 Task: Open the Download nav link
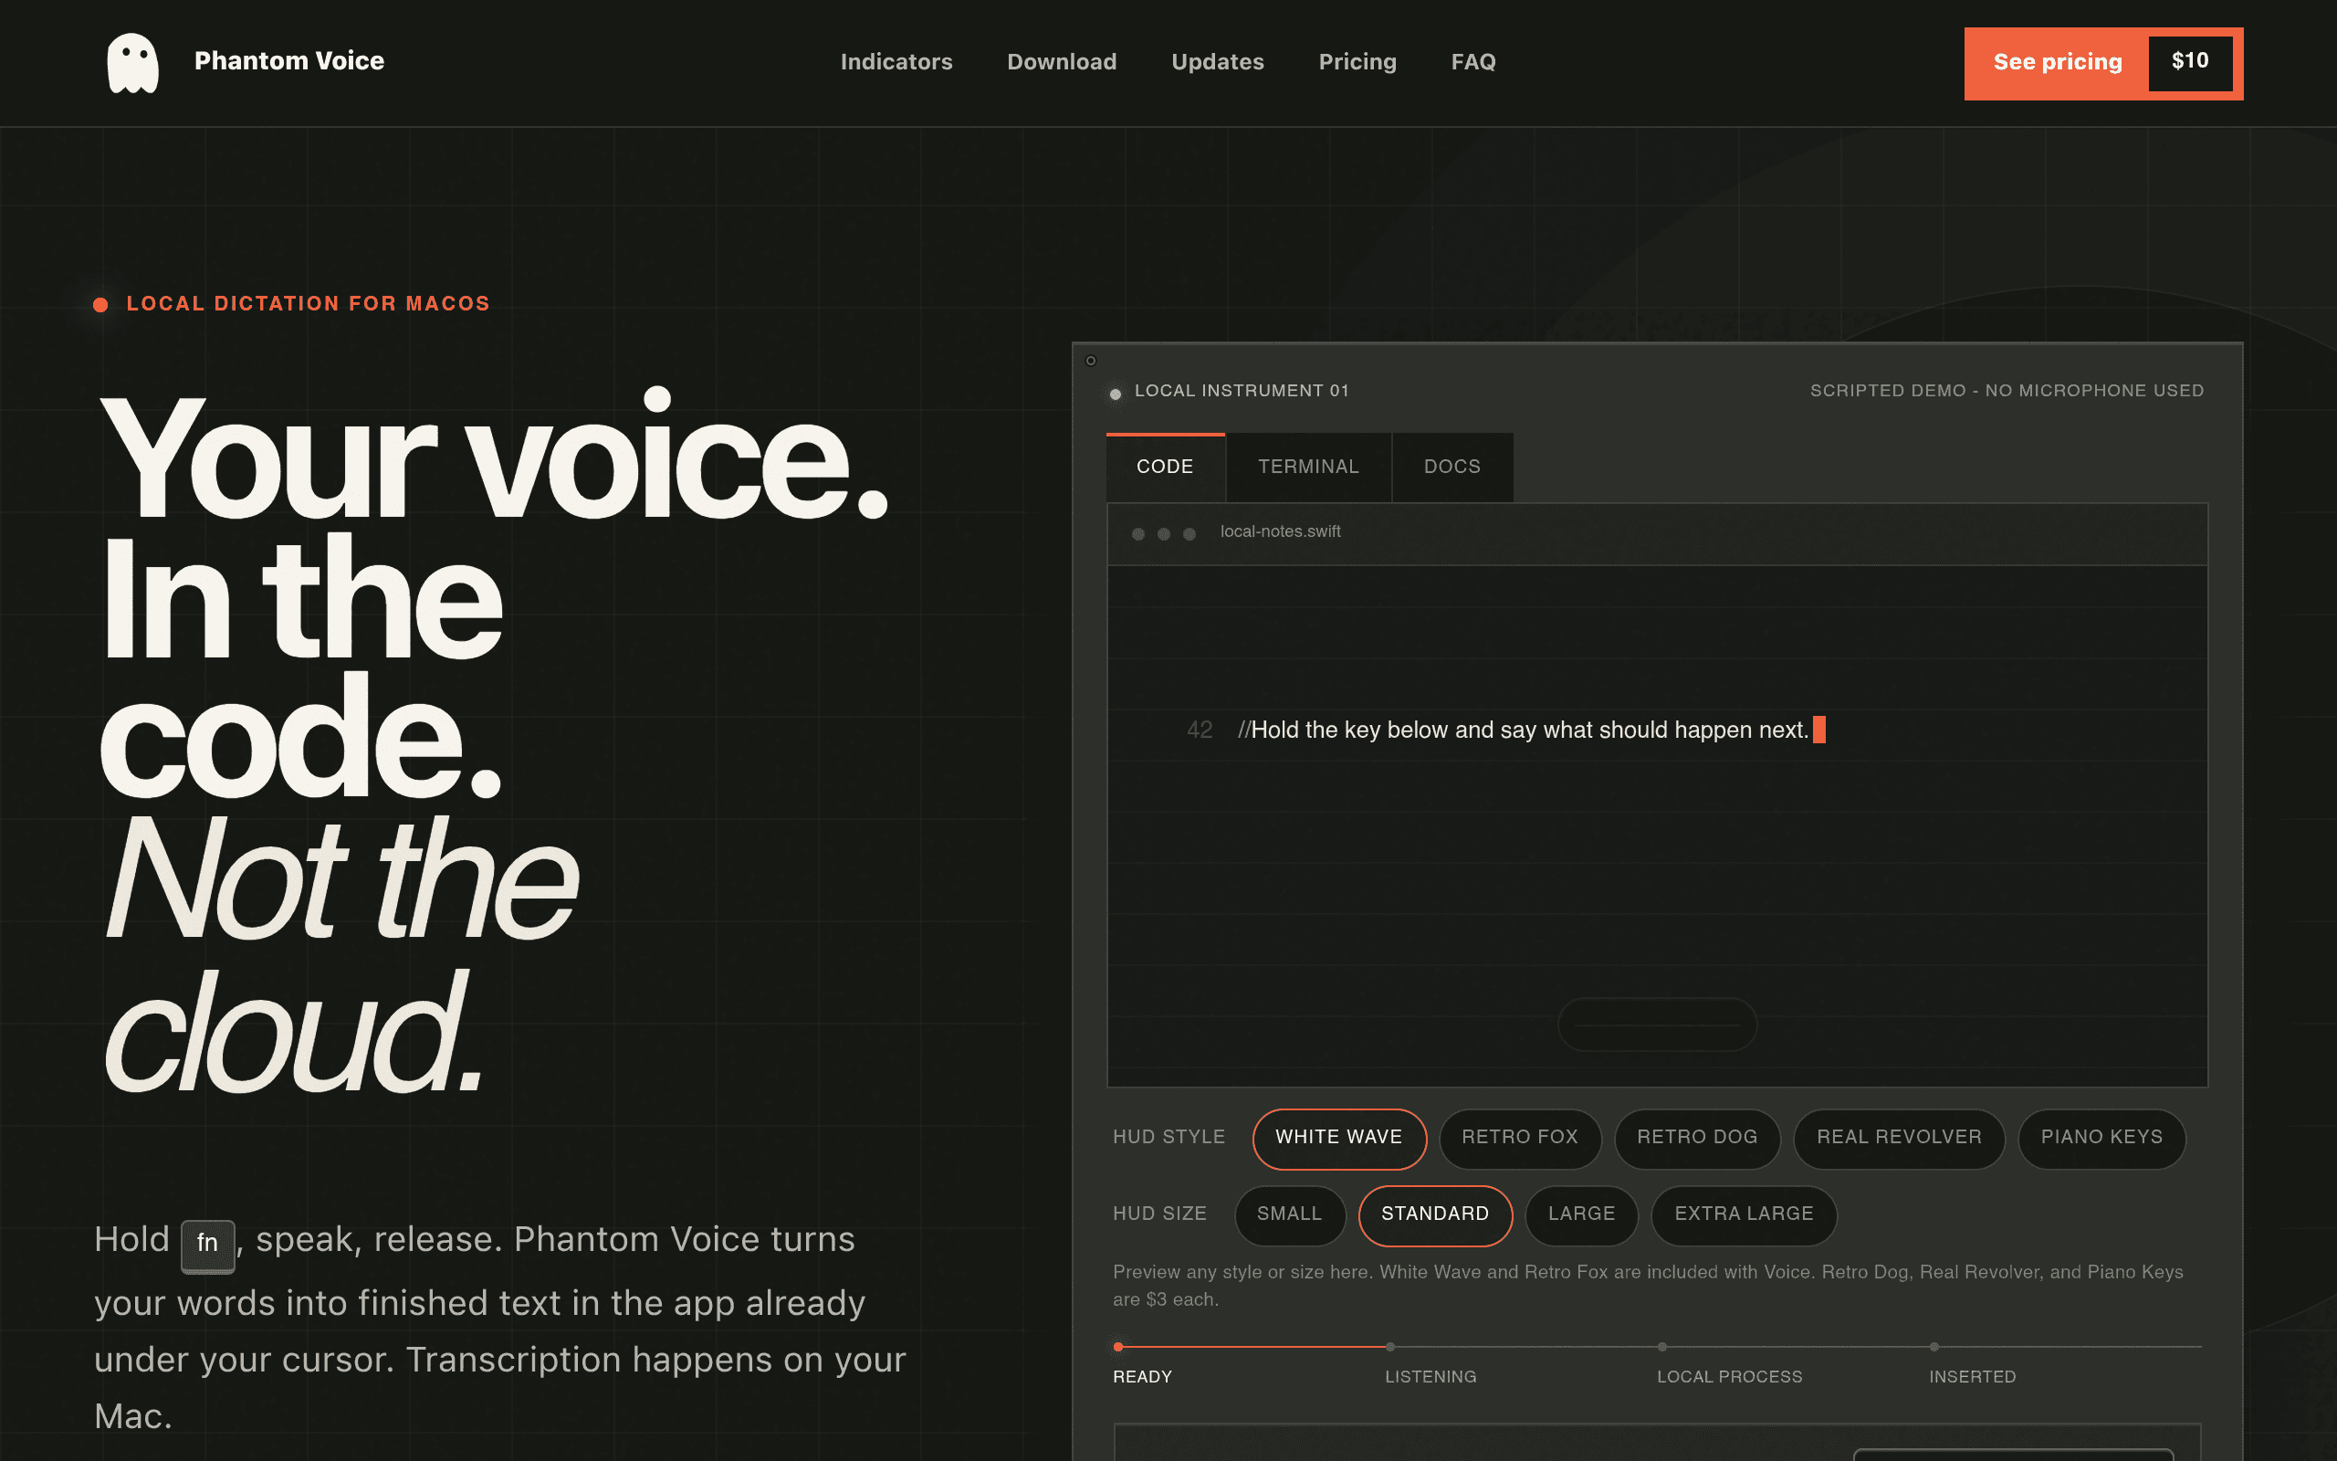[x=1062, y=62]
